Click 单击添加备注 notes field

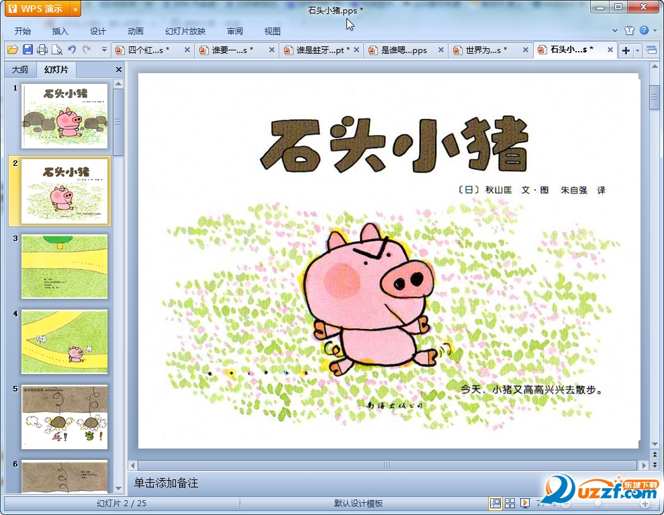(x=166, y=483)
